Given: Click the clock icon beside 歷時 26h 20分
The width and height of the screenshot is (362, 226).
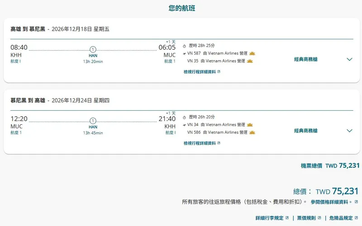Looking at the screenshot, I should [185, 117].
